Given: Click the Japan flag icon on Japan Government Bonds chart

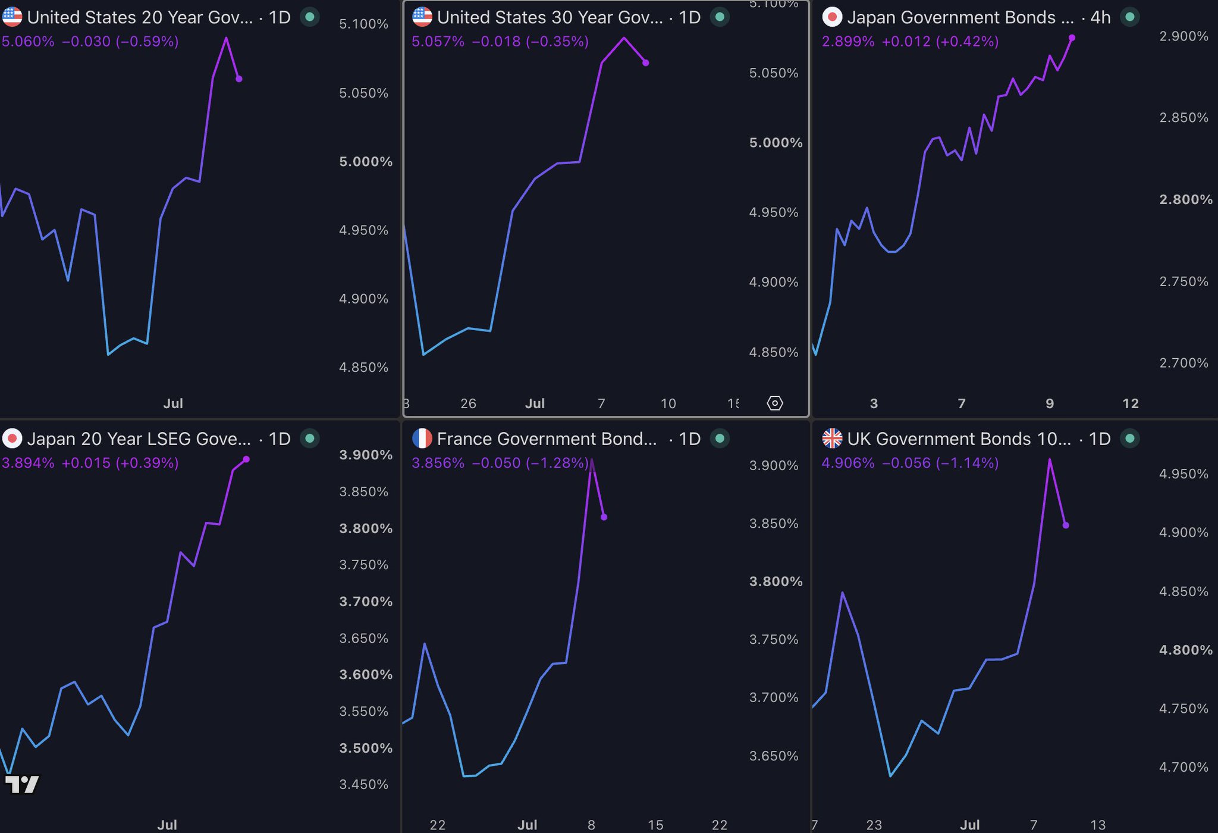Looking at the screenshot, I should (832, 17).
